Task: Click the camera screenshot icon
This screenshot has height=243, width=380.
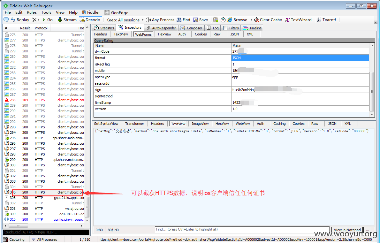Action: point(215,19)
